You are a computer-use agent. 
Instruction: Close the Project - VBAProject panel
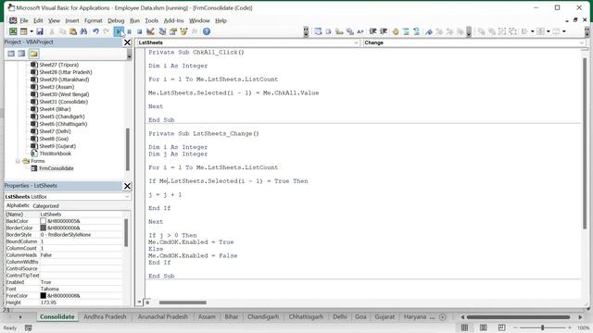(x=128, y=43)
